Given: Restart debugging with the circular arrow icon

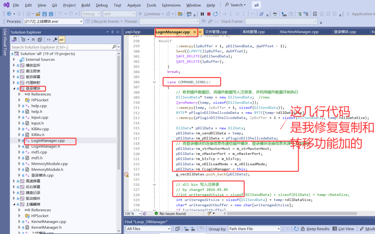Looking at the screenshot, I should click(216, 14).
